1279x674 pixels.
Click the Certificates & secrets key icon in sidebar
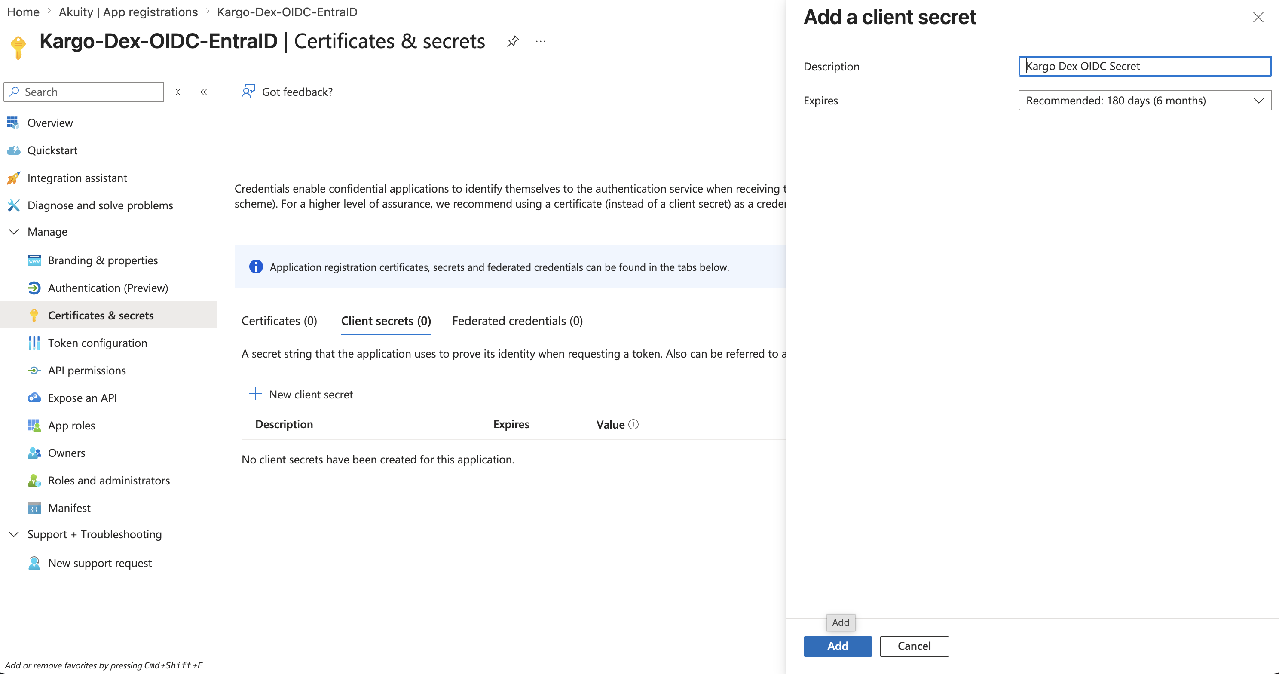[34, 316]
